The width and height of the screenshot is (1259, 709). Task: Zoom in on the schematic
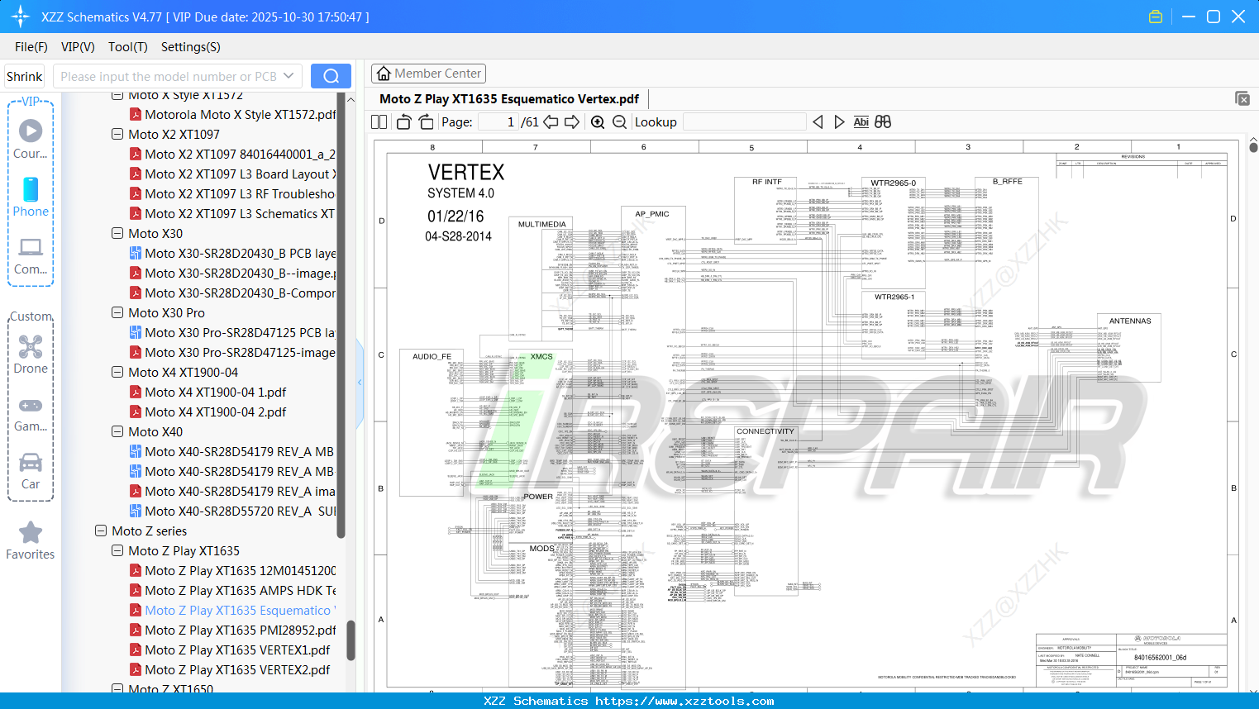point(598,122)
